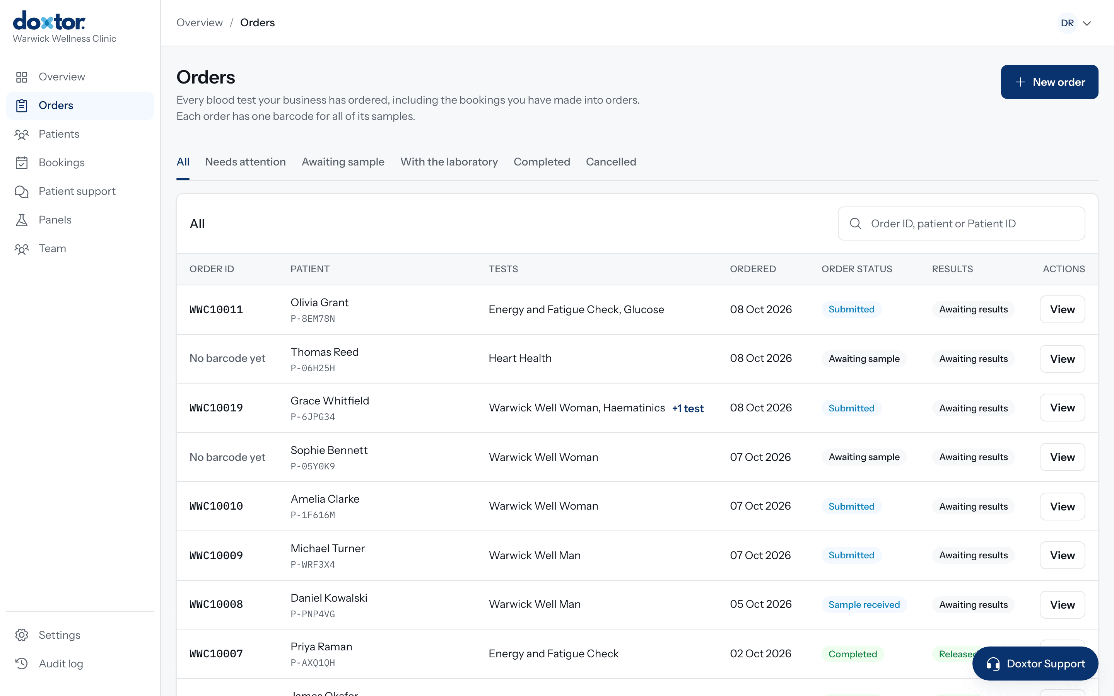Open the Audit log page
This screenshot has width=1114, height=696.
tap(80, 663)
